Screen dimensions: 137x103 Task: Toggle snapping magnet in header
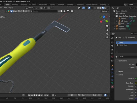point(41,8)
